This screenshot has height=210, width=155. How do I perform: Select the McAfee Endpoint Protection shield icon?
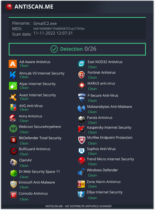[82, 140]
